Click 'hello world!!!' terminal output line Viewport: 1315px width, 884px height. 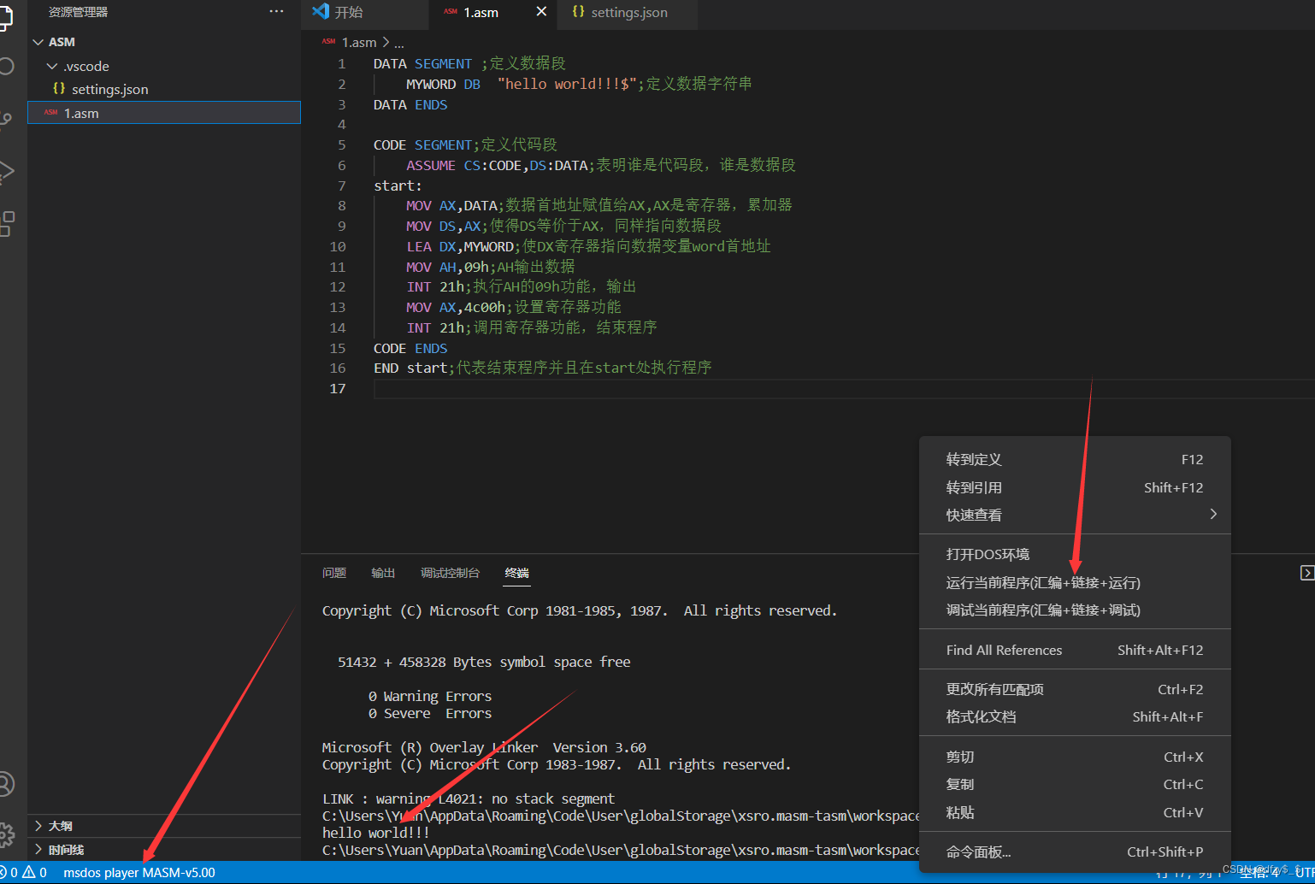pos(375,833)
